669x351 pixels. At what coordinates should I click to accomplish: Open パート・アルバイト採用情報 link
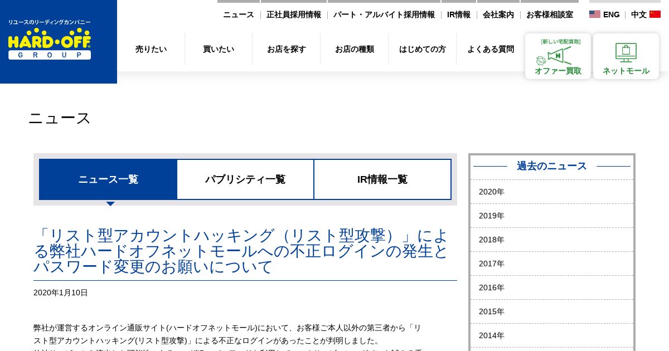[384, 14]
